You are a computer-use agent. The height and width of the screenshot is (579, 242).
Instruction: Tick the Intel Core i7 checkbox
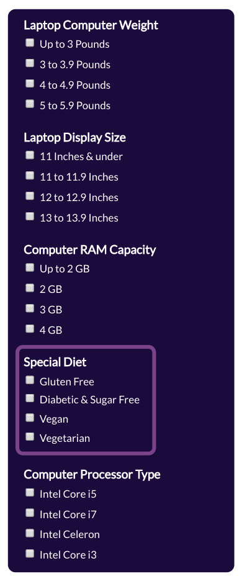(30, 513)
